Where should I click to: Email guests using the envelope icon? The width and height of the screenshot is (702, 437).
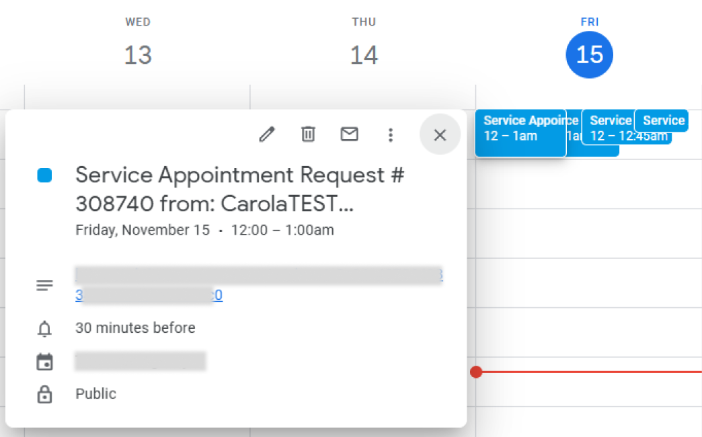tap(349, 134)
